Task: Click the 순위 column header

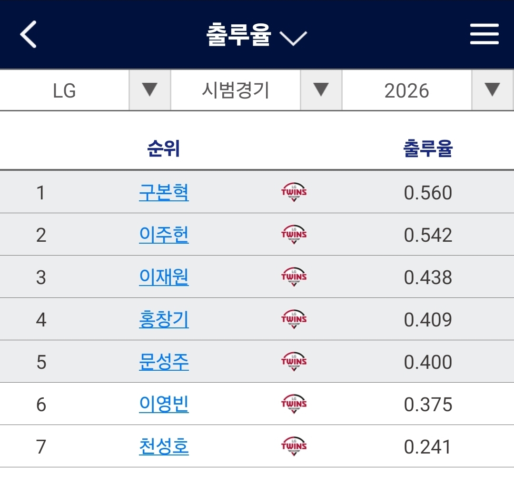Action: click(164, 149)
